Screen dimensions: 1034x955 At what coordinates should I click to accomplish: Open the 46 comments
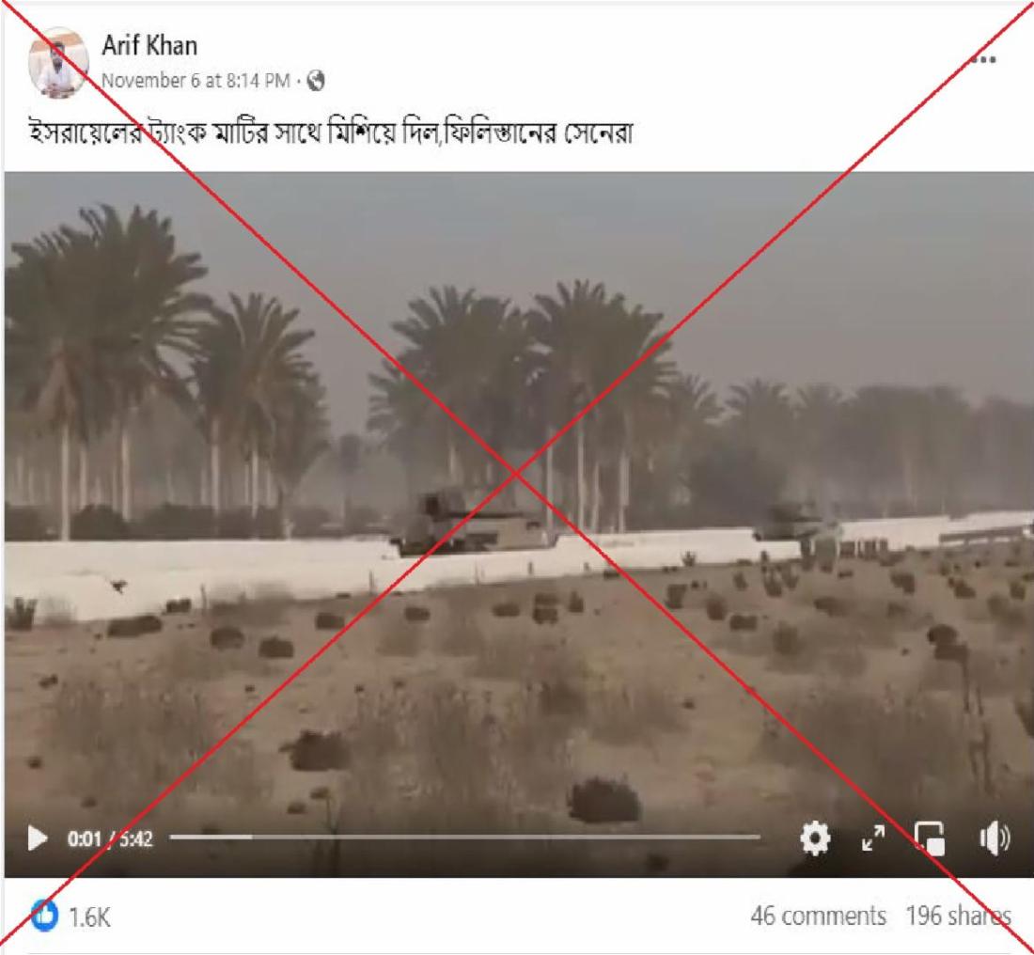(819, 916)
